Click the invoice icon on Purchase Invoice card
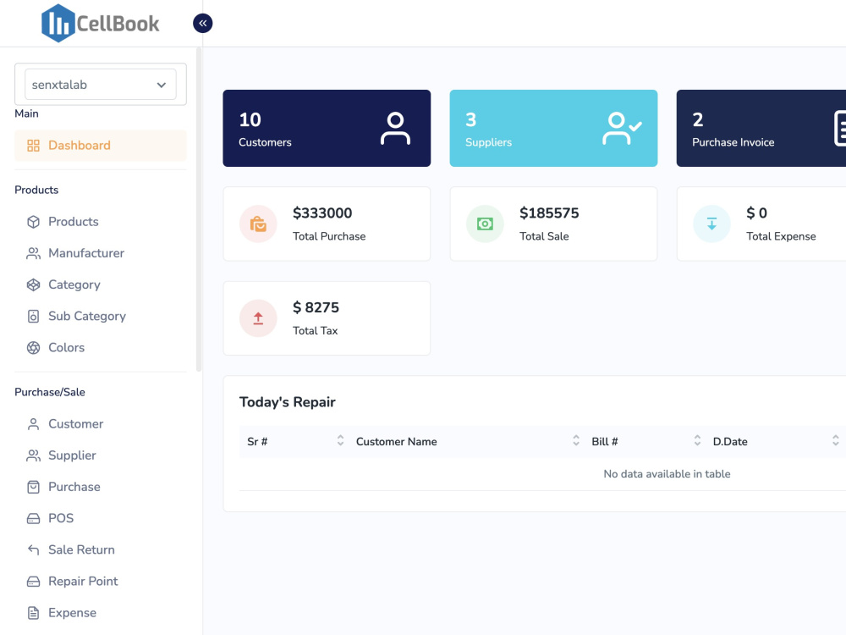This screenshot has width=846, height=635. (x=839, y=129)
